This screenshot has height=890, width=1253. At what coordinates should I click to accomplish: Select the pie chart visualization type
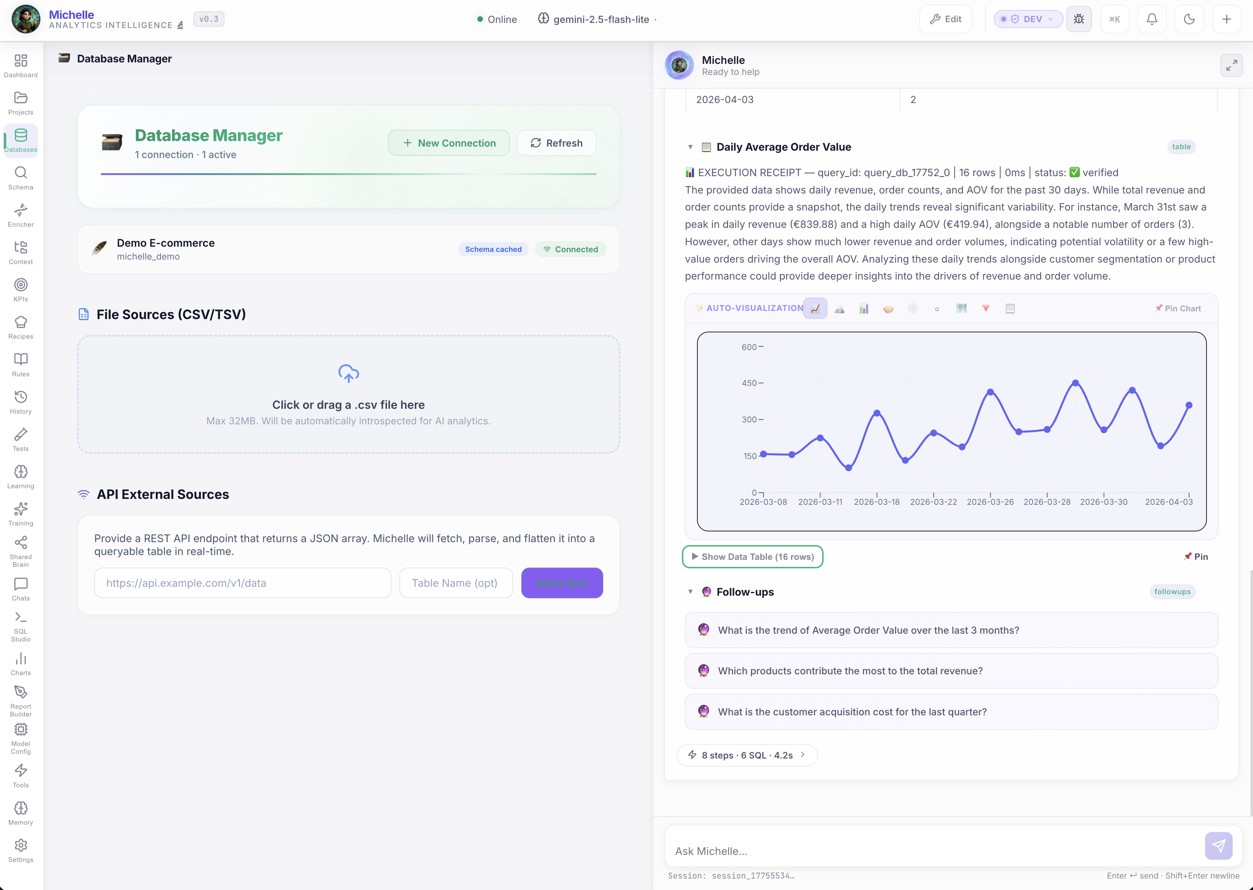coord(888,308)
